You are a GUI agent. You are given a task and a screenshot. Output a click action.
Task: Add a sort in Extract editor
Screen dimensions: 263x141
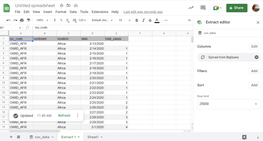coord(254,85)
